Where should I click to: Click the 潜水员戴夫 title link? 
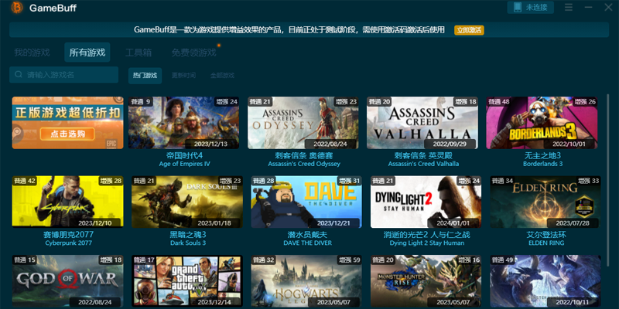pos(307,235)
